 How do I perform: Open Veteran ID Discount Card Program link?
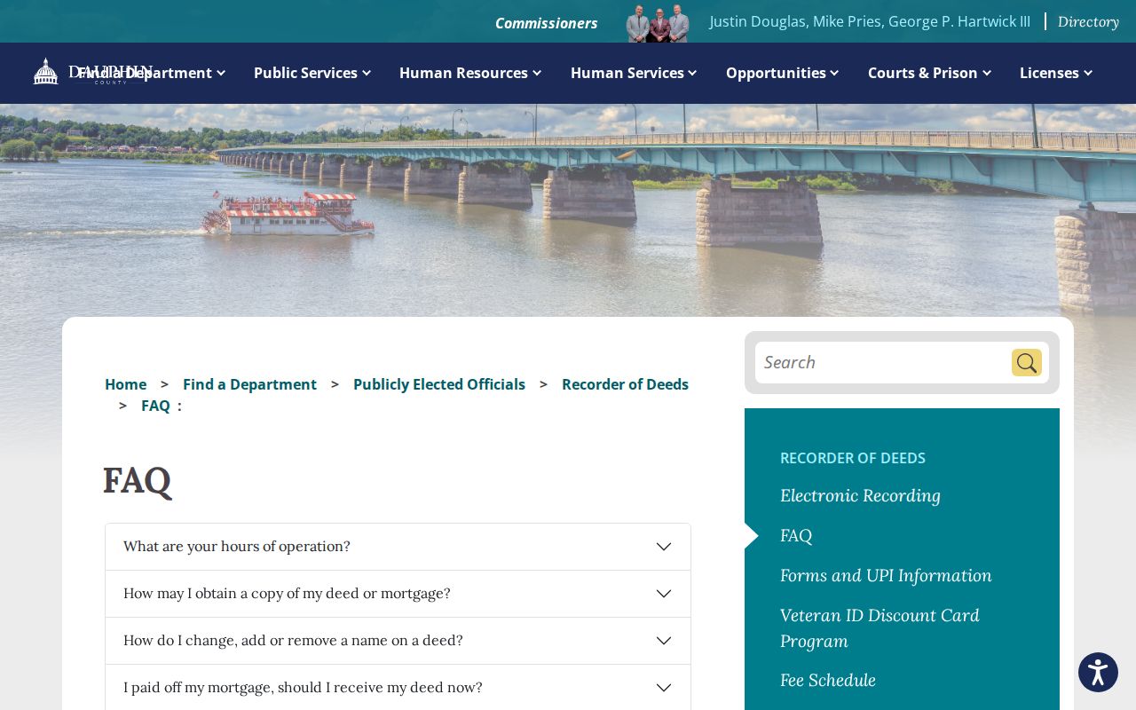click(880, 627)
